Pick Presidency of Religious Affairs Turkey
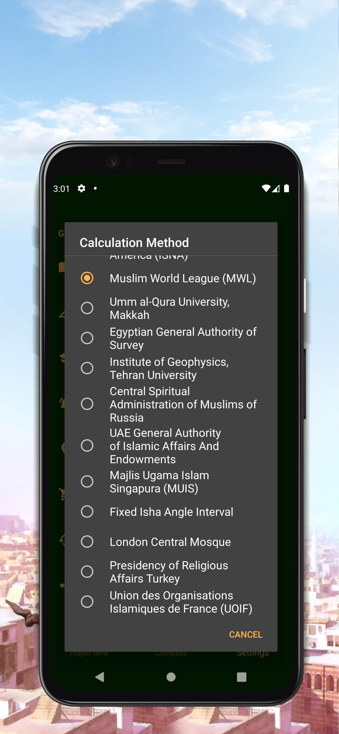Image resolution: width=339 pixels, height=734 pixels. (x=171, y=572)
